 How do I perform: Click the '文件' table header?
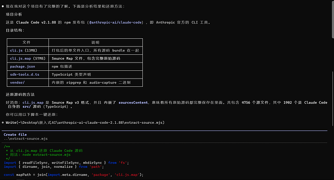28,42
